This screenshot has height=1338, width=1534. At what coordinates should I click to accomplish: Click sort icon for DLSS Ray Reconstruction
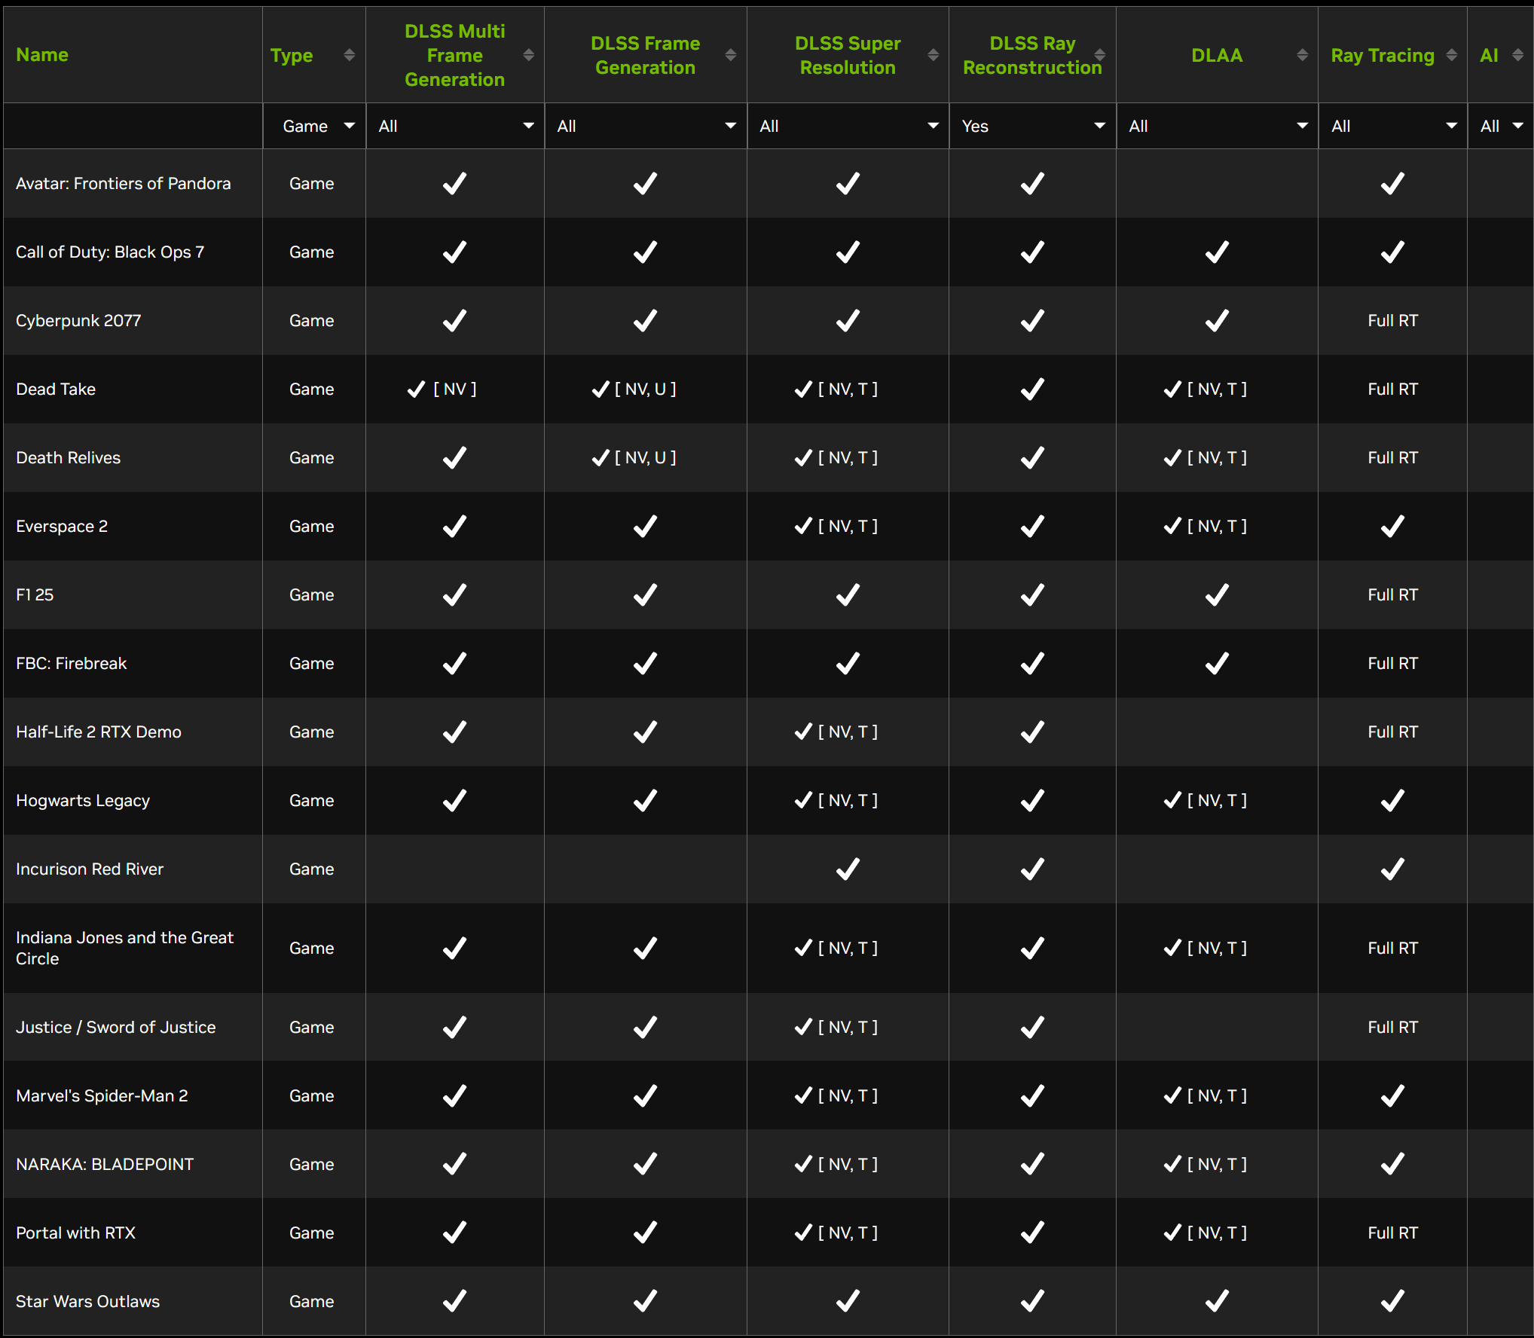[x=1100, y=55]
